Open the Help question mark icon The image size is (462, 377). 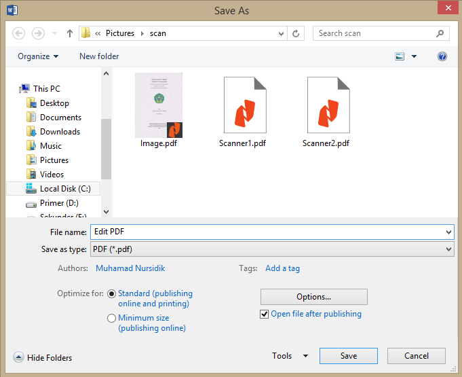pos(442,56)
